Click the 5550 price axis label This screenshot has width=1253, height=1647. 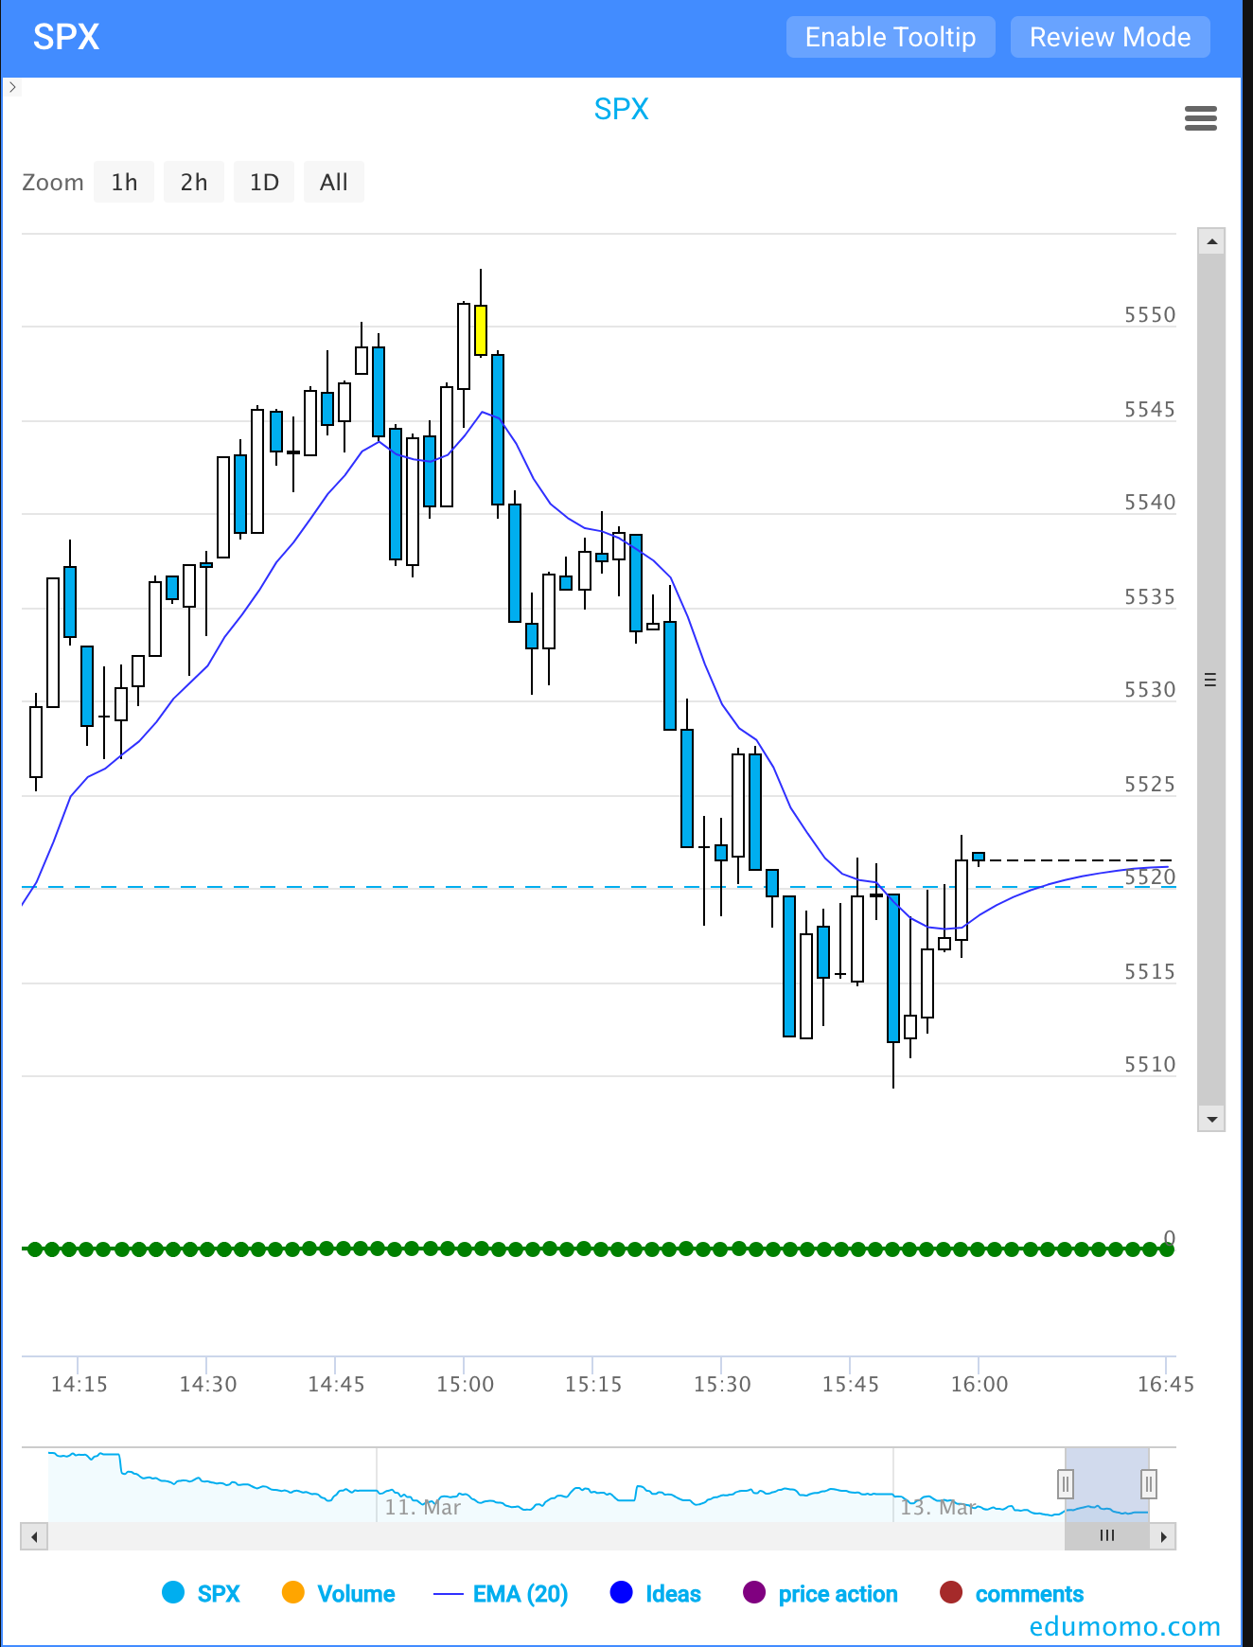point(1150,314)
